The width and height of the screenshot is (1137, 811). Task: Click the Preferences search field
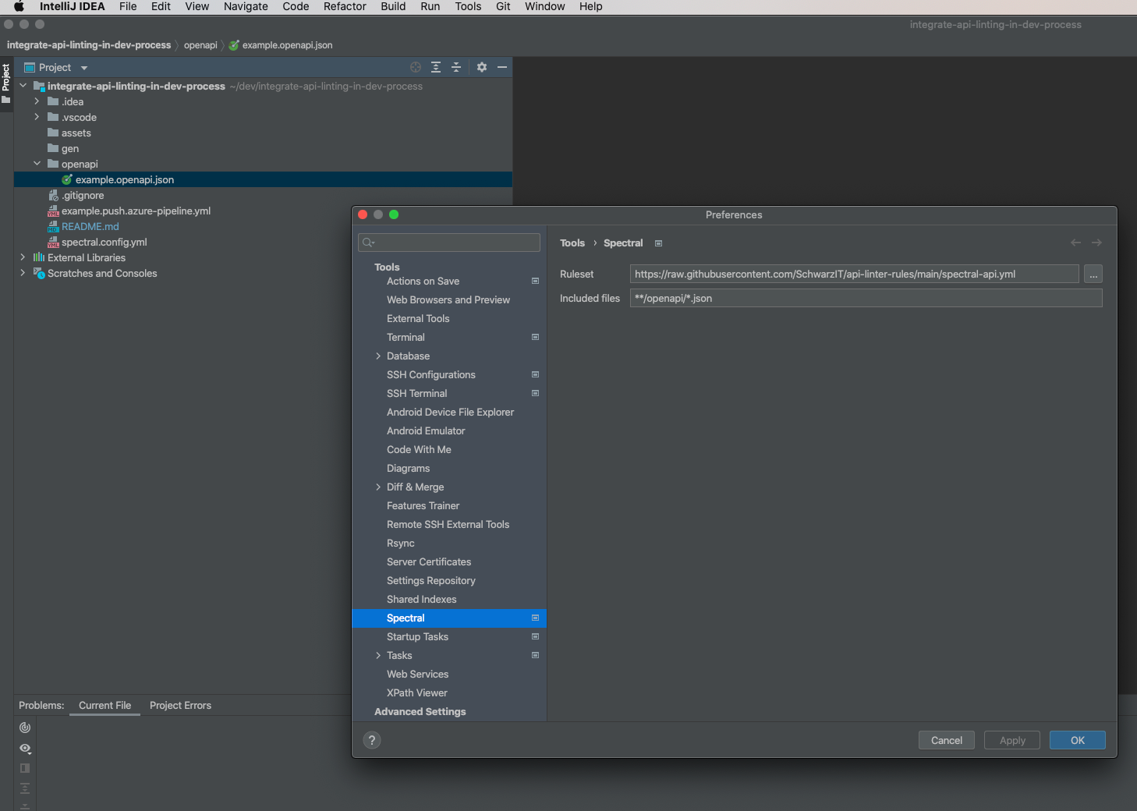coord(449,243)
